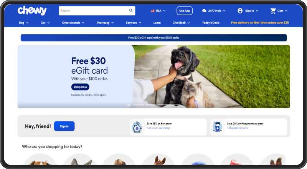Expand the Dog category menu

pyautogui.click(x=23, y=23)
